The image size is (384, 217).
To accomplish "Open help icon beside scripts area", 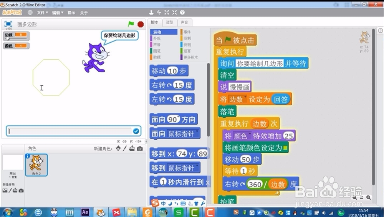I will [x=381, y=30].
